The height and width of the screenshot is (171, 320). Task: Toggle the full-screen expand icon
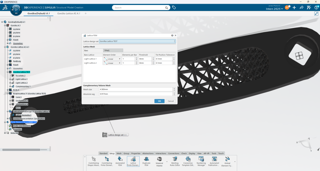click(316, 13)
